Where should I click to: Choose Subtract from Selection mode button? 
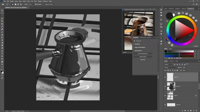[x=18, y=4]
